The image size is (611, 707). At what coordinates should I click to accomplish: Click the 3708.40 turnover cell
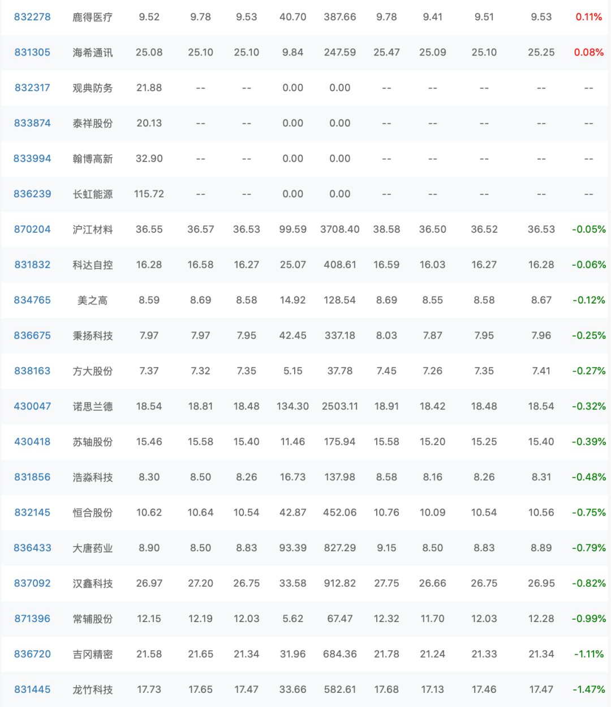tap(340, 229)
